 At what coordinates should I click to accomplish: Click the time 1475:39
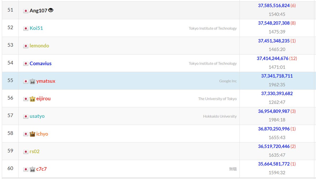click(277, 32)
